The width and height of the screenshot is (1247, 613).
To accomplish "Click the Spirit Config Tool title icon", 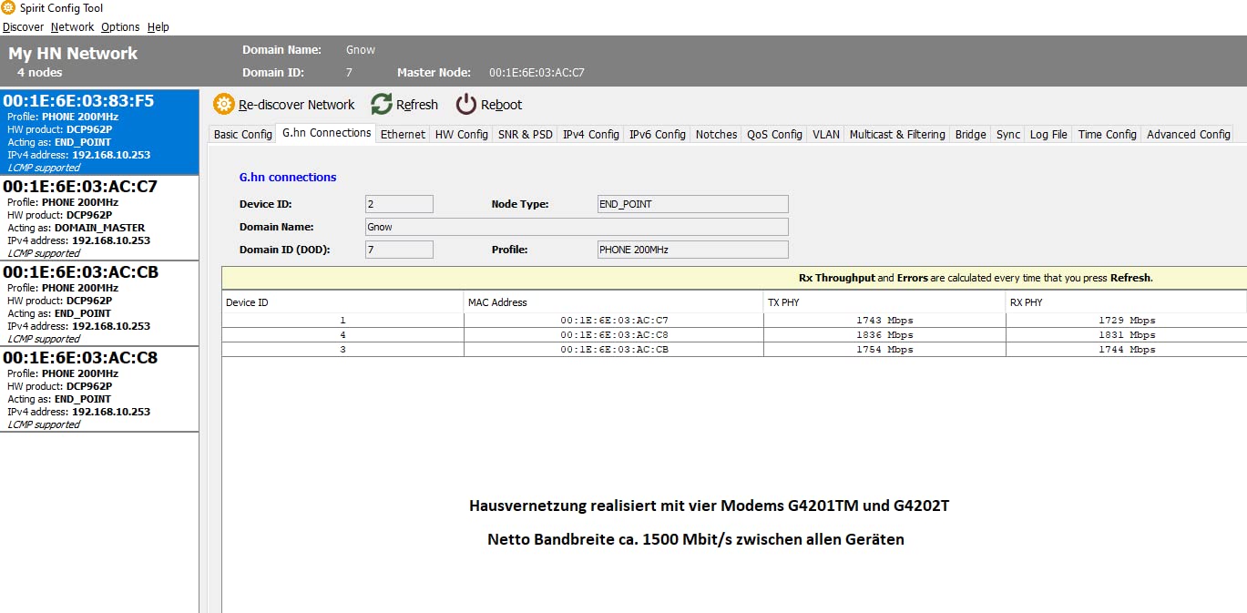I will click(x=8, y=8).
